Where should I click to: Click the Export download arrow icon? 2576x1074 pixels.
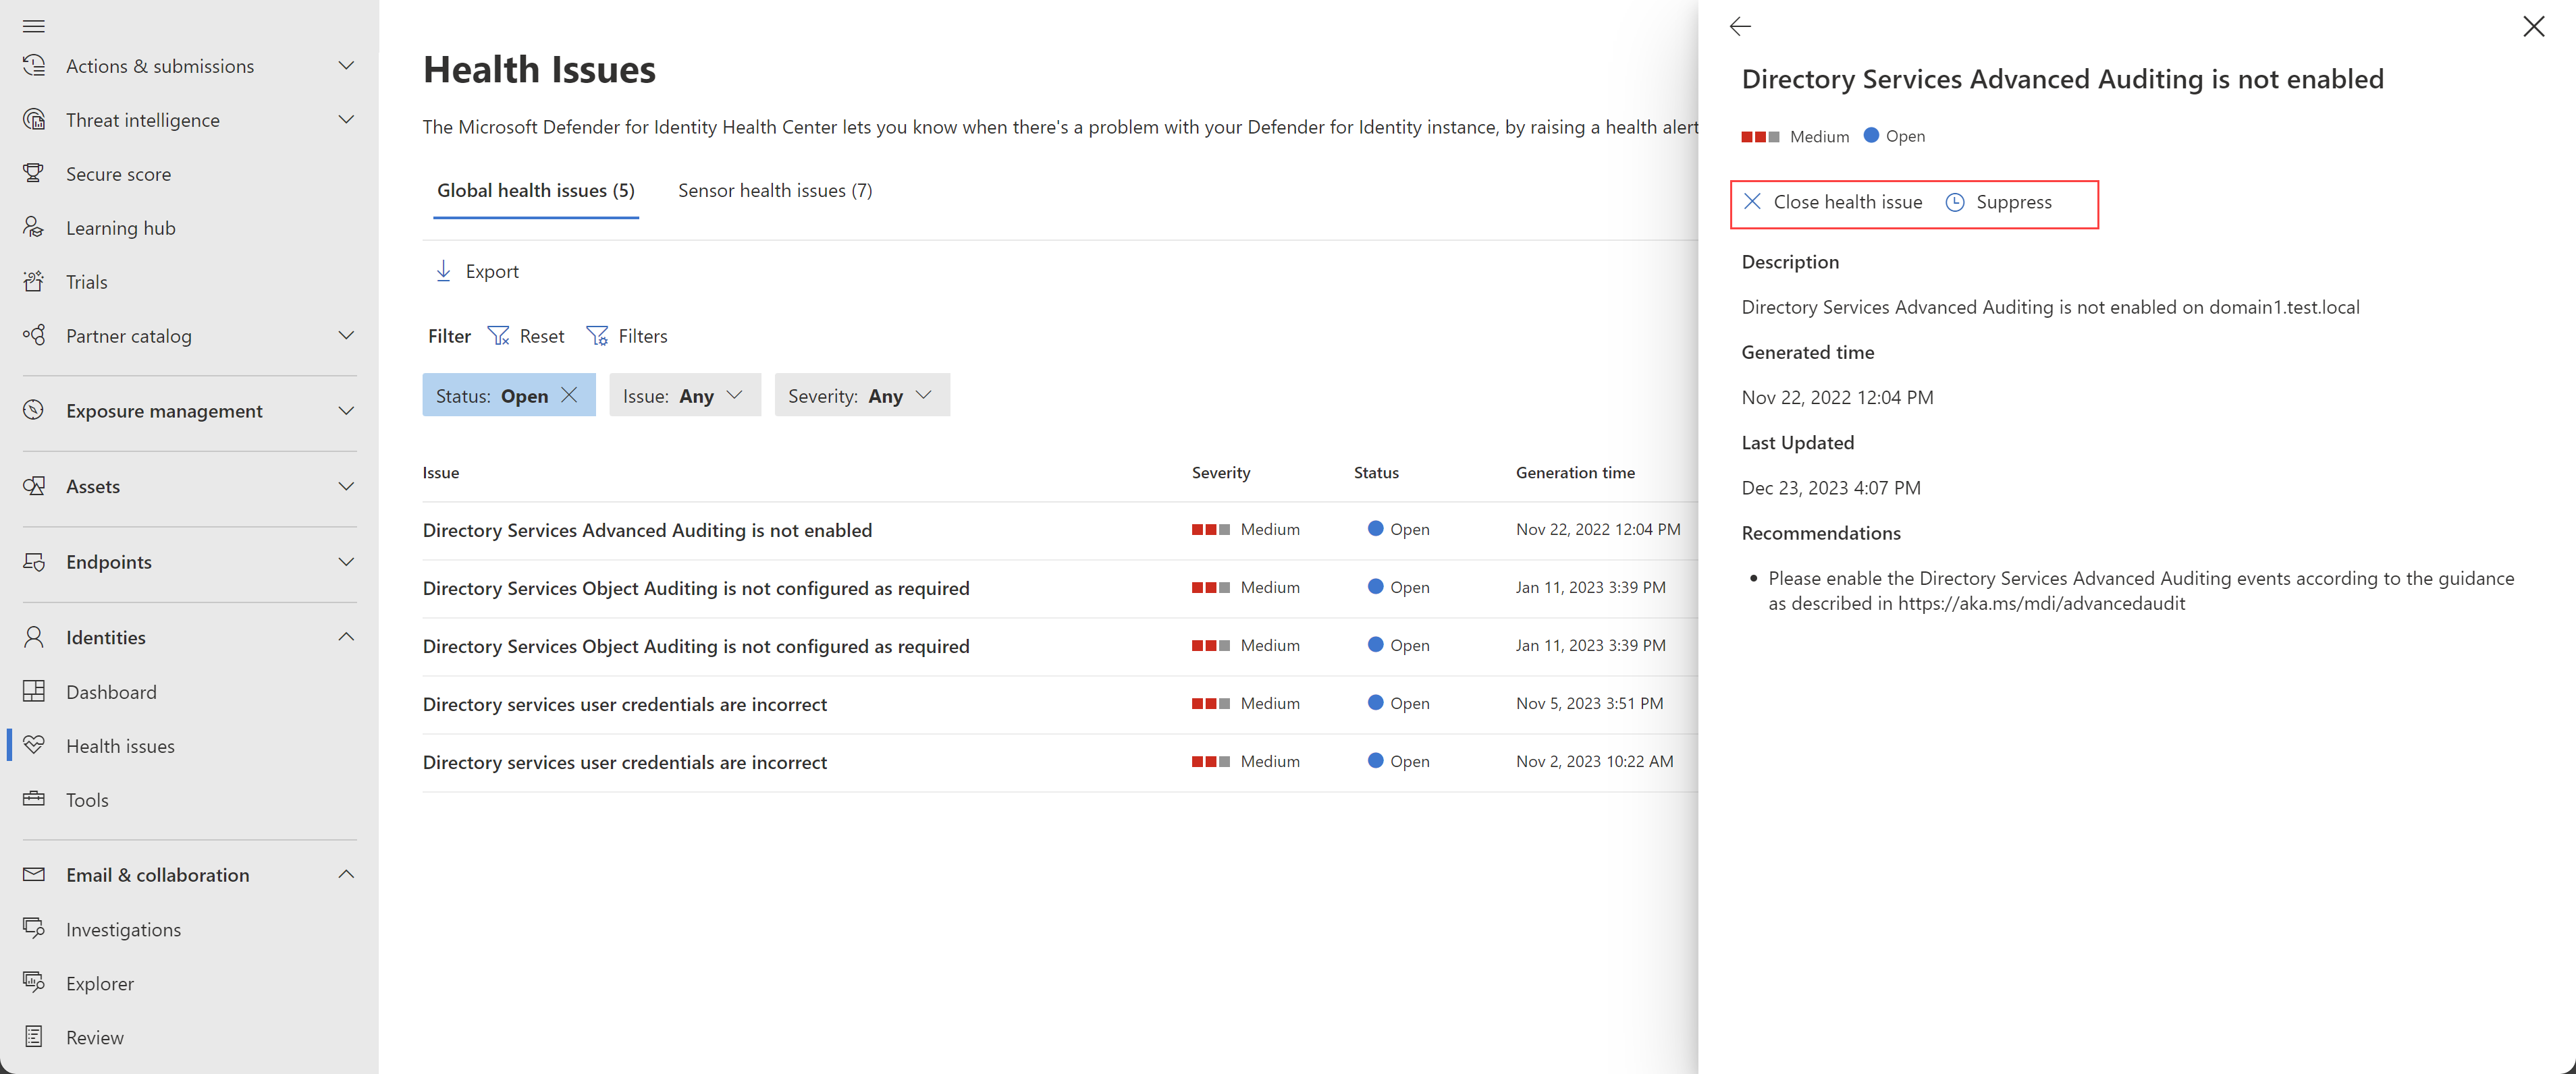point(443,271)
